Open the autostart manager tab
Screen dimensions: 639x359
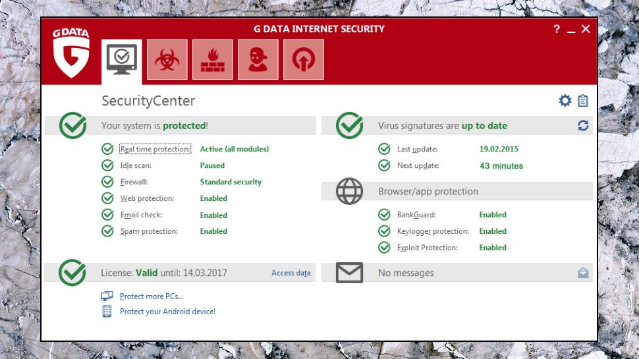click(304, 60)
